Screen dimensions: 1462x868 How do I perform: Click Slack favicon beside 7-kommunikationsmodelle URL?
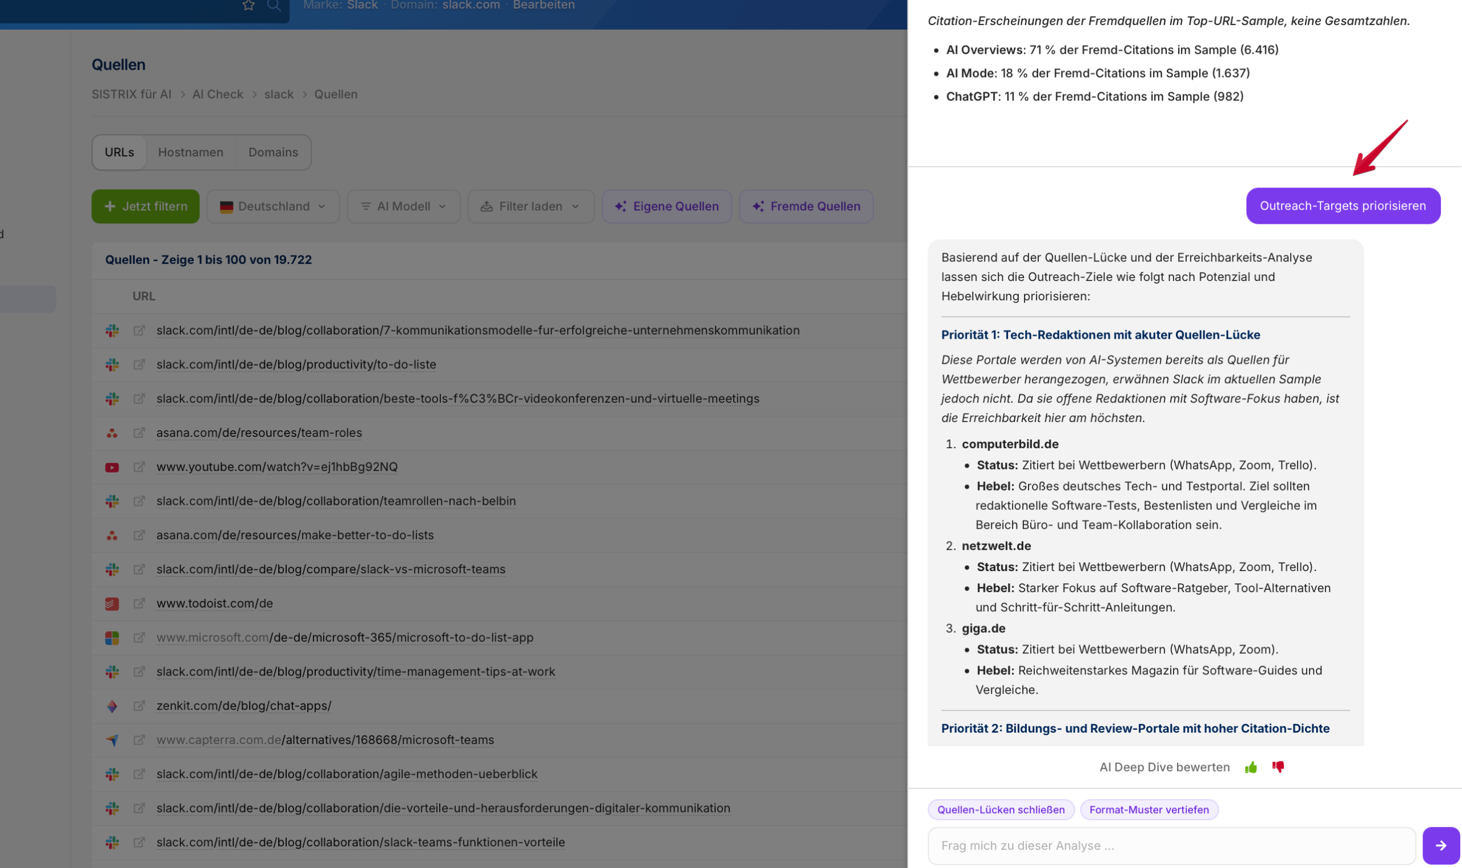click(x=113, y=331)
